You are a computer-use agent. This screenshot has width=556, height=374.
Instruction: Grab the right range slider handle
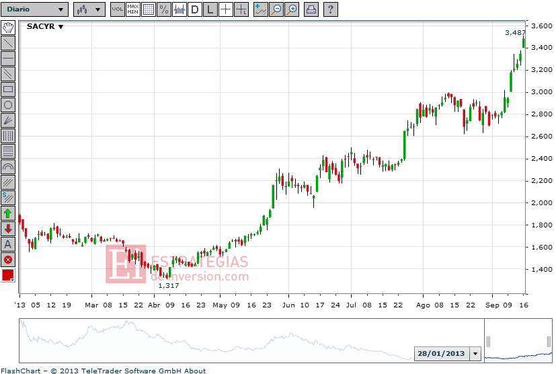(549, 342)
